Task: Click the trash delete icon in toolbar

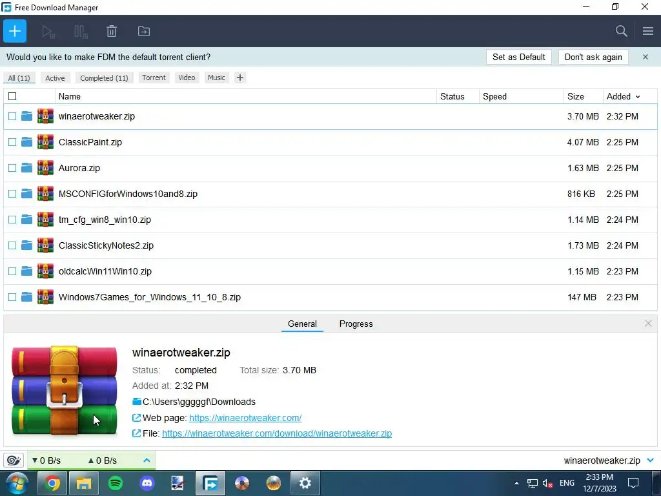Action: (112, 31)
